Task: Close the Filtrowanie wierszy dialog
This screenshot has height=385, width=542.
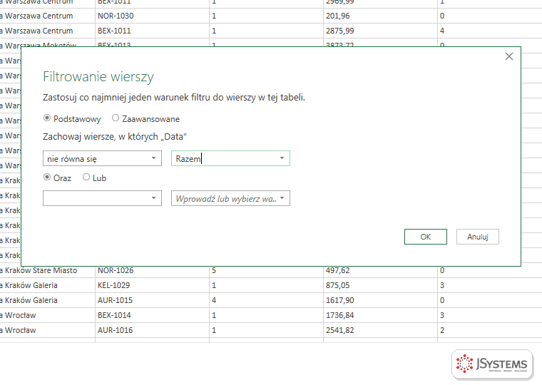Action: coord(508,56)
